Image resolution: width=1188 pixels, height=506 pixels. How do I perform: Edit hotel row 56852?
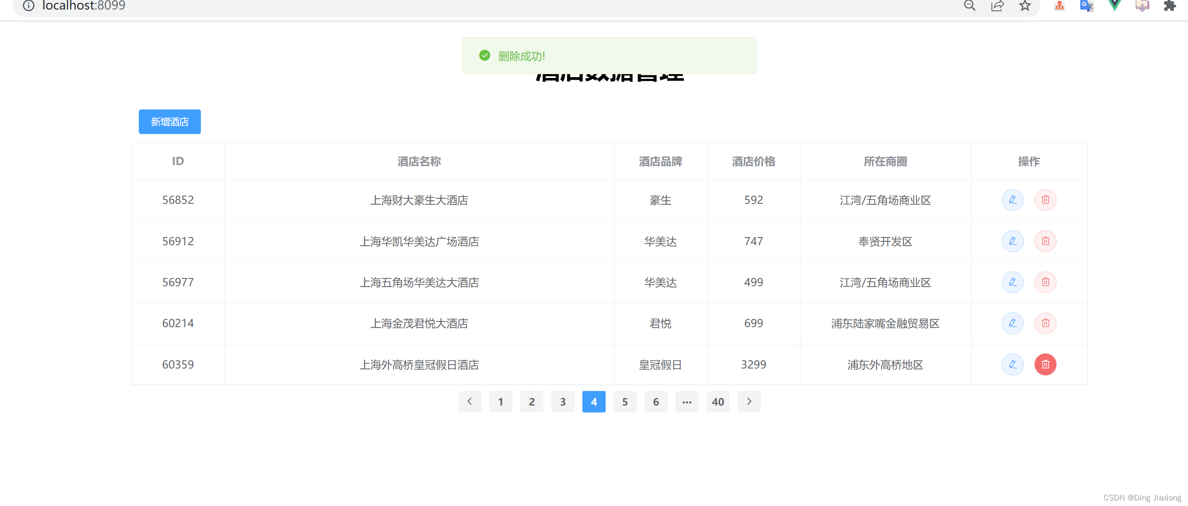click(1012, 200)
